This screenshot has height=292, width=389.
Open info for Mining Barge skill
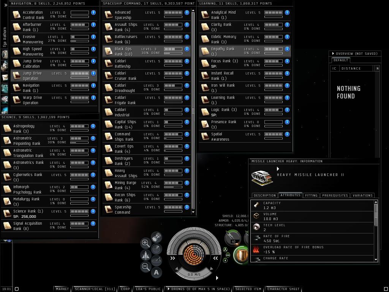point(187,183)
